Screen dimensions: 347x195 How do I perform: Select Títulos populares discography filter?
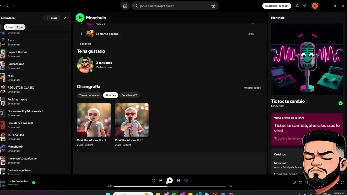[89, 95]
